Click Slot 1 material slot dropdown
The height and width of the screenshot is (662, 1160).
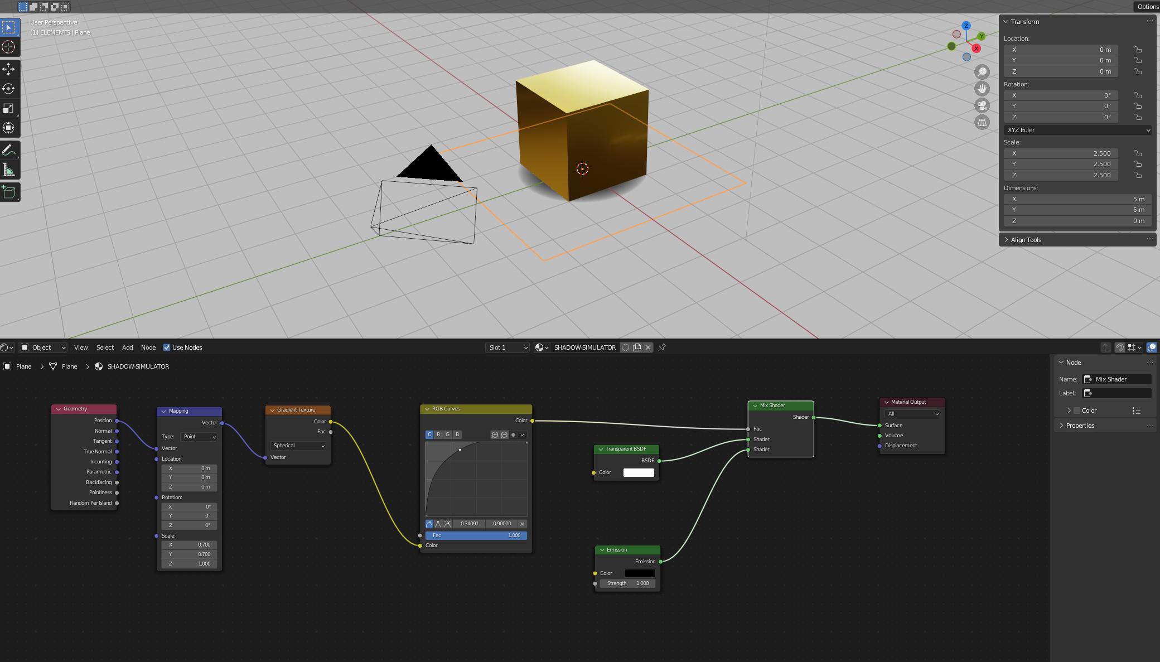click(x=507, y=347)
